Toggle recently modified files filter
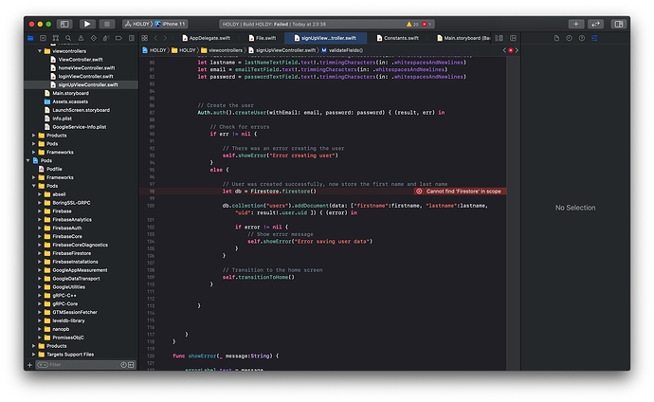This screenshot has width=654, height=402. point(123,365)
